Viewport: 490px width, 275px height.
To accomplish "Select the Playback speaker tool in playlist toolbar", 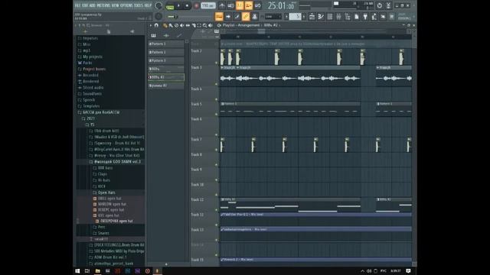I will [211, 25].
